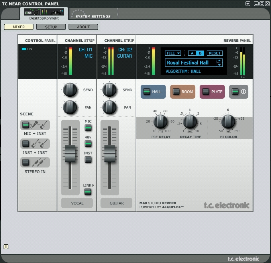This screenshot has height=263, width=271.
Task: Click the HI COLOR knob
Action: point(228,121)
